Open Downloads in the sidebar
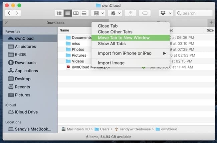 tap(30, 63)
